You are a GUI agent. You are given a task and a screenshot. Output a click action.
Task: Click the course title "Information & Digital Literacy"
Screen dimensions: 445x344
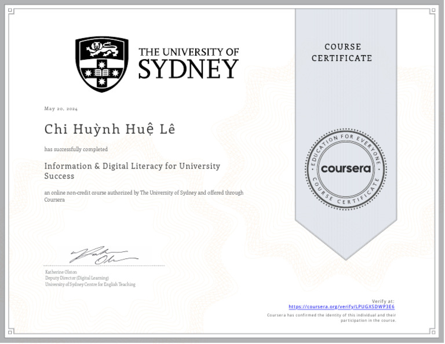click(x=132, y=166)
